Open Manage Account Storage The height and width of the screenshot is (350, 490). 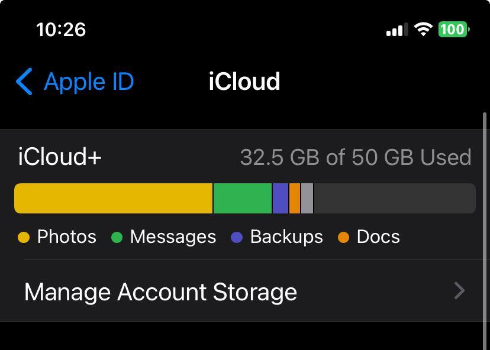coord(161,292)
